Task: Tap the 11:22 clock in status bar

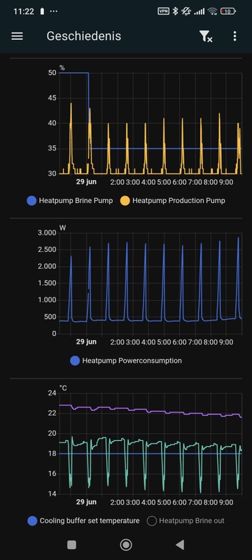Action: (x=24, y=11)
